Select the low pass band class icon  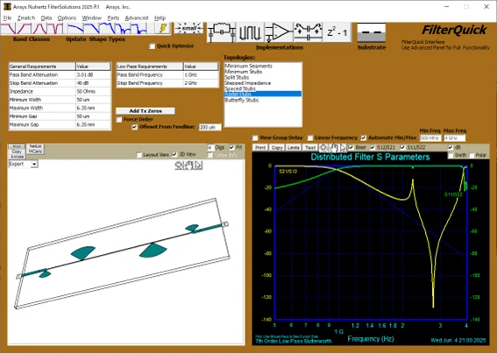(x=8, y=29)
